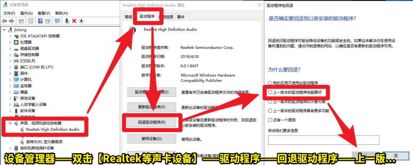Click the 'Realtek Semiconductor Corp.' provider value
Screen dimensions: 413x165
click(x=207, y=48)
